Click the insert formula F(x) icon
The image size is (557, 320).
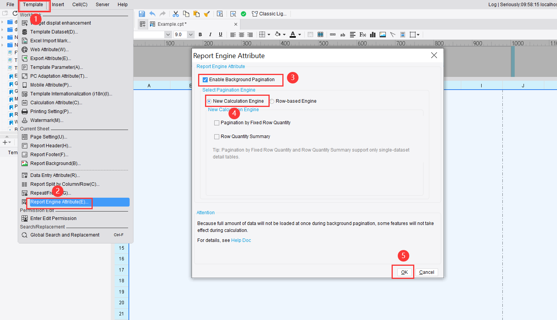tap(362, 35)
